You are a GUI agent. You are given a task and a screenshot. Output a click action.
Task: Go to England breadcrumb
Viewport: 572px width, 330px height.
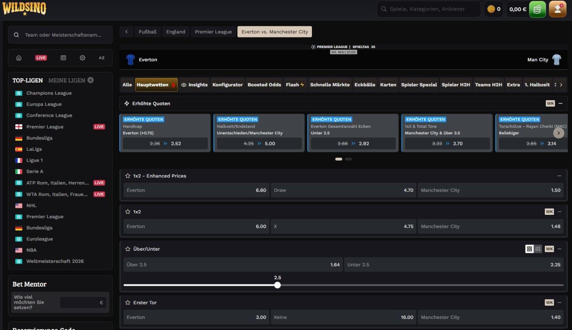[176, 32]
